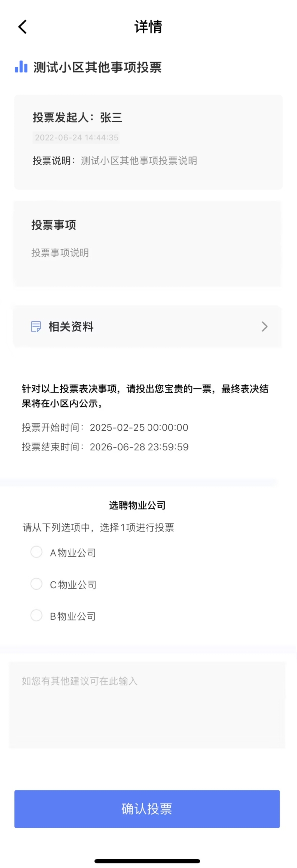Click the A物业公司 option label
The image size is (297, 868).
pyautogui.click(x=73, y=553)
